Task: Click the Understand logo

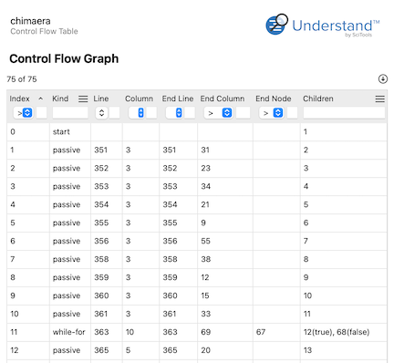Action: (x=323, y=25)
